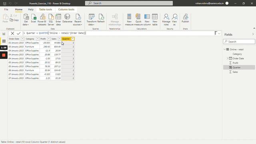Image resolution: width=256 pixels, height=144 pixels.
Task: Click the Save icon in title bar
Action: 4,3
